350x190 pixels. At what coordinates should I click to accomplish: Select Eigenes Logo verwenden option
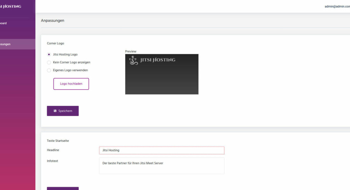point(49,70)
